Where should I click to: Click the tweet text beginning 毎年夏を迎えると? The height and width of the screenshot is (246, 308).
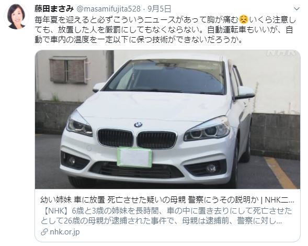tap(165, 30)
